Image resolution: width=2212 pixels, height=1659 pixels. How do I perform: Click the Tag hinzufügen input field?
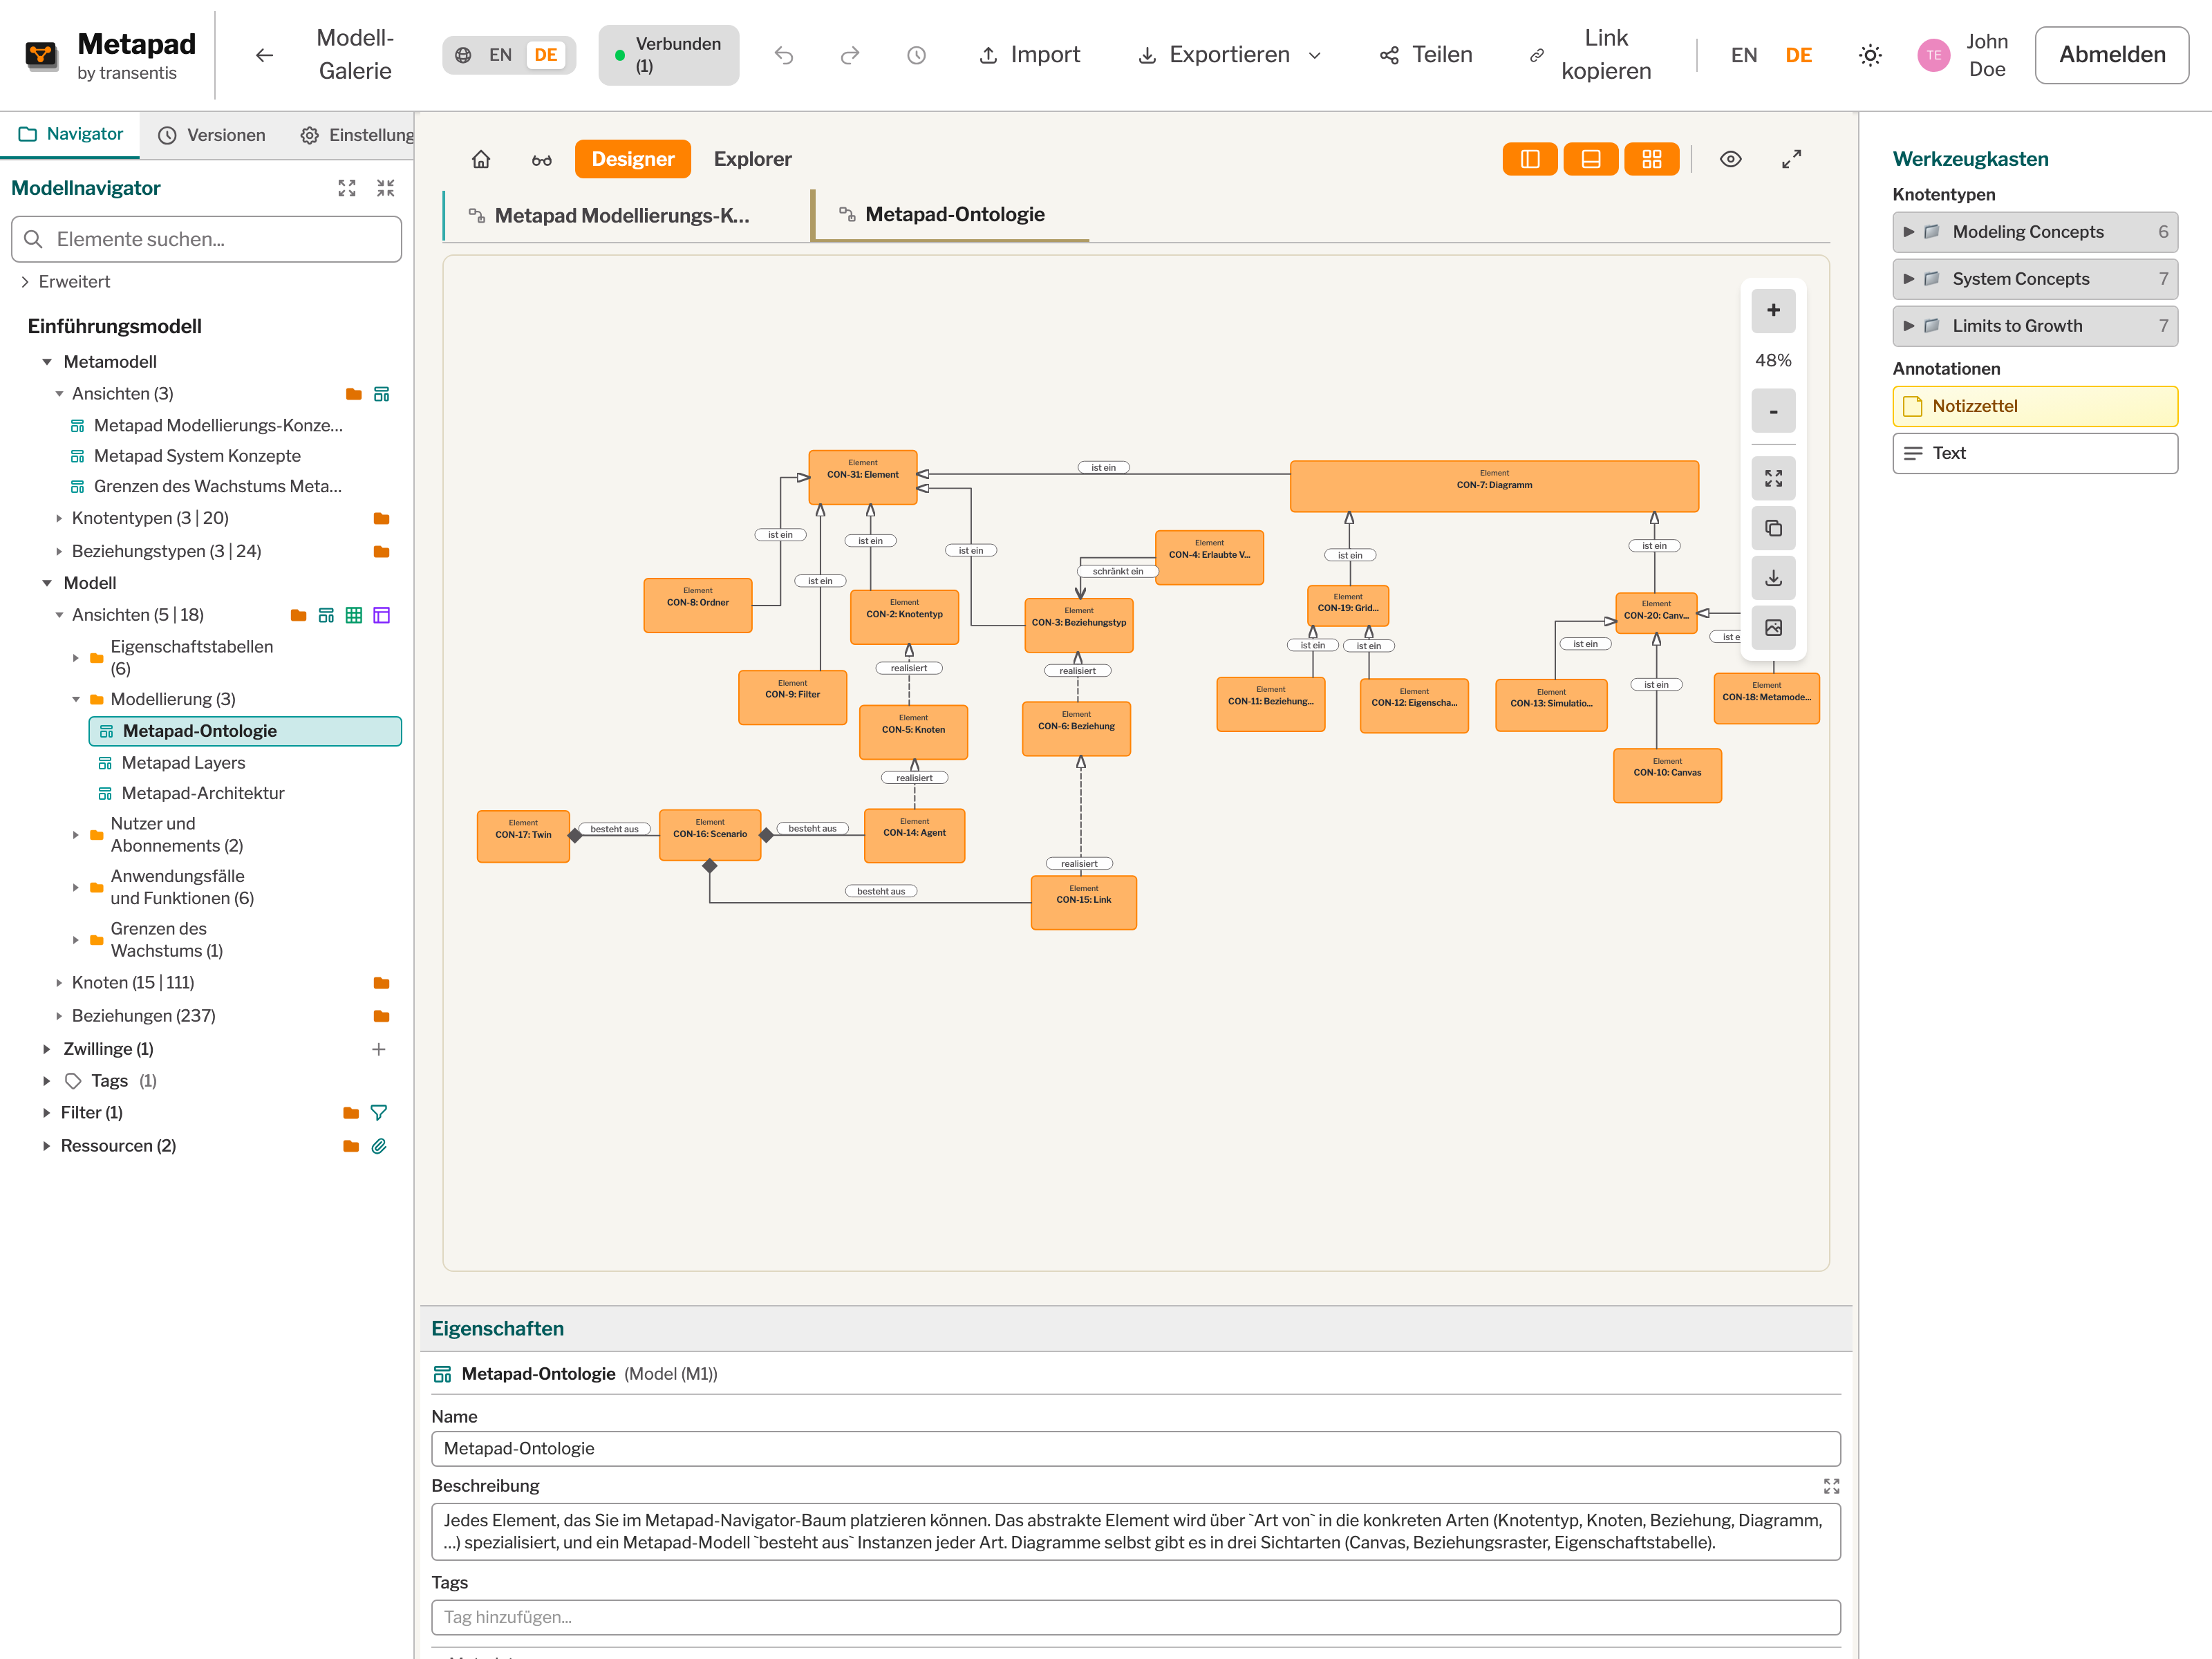(x=1135, y=1617)
